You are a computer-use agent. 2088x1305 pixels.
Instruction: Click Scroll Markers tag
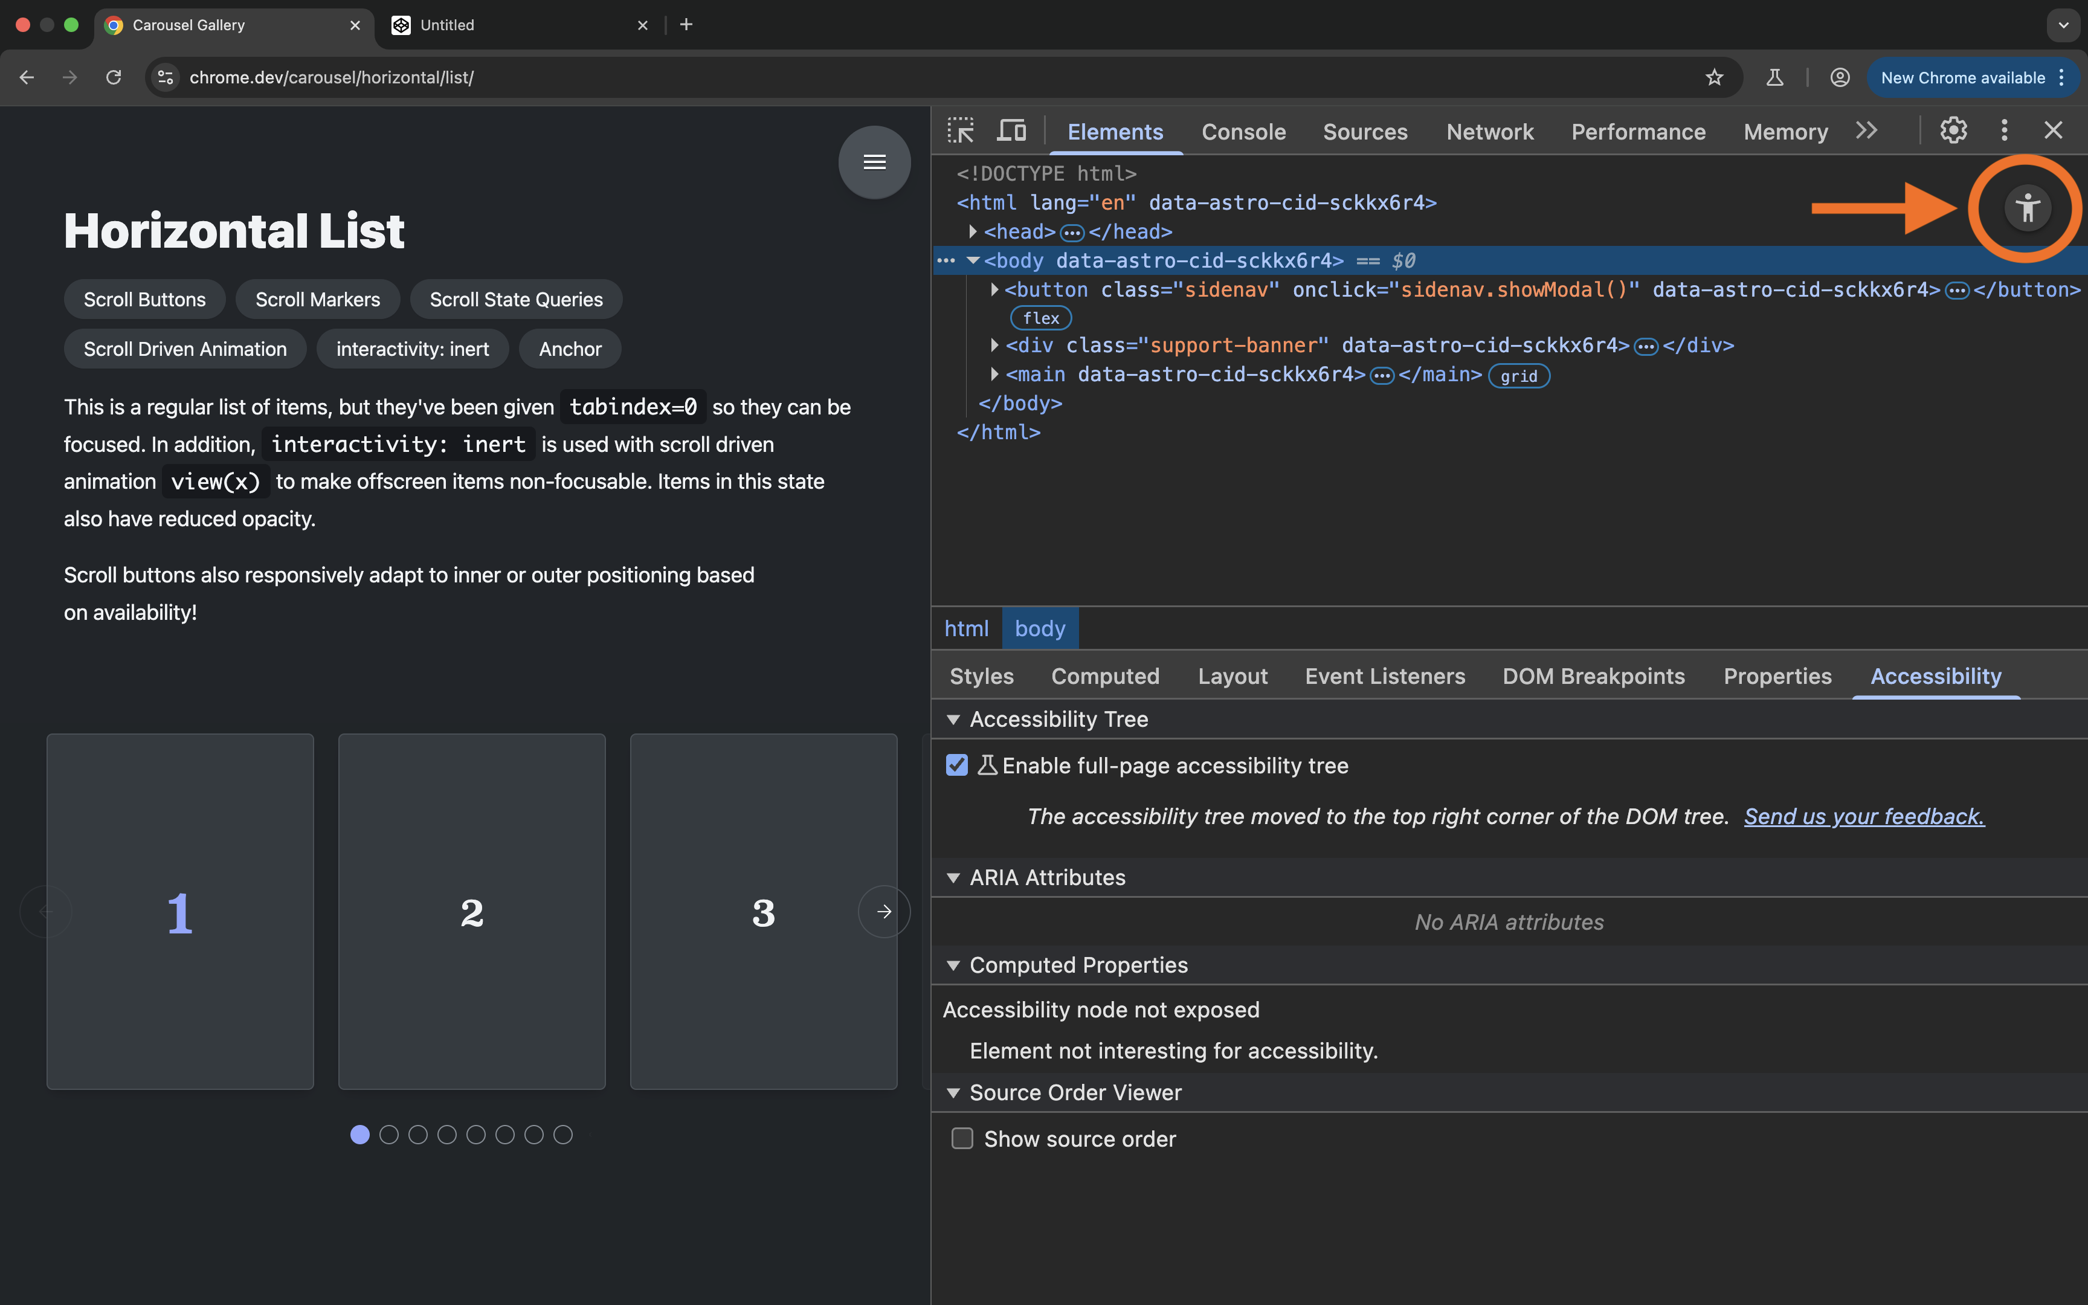pyautogui.click(x=318, y=300)
